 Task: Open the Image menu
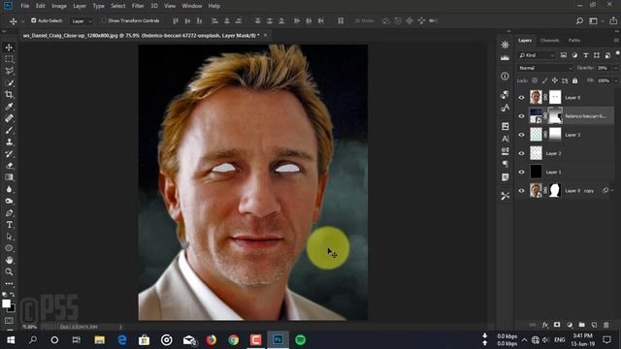click(x=59, y=6)
